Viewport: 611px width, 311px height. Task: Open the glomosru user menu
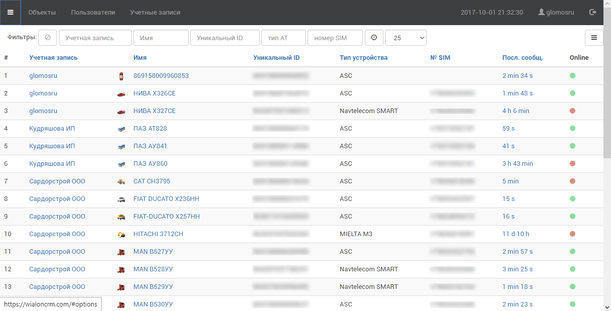click(556, 13)
